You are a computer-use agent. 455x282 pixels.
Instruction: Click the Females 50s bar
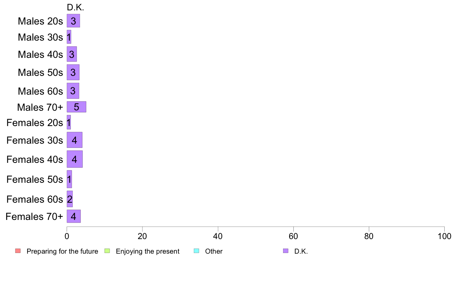pyautogui.click(x=69, y=179)
